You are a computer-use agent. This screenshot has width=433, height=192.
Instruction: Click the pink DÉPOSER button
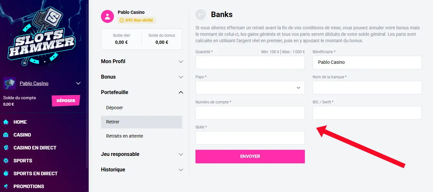coord(66,101)
